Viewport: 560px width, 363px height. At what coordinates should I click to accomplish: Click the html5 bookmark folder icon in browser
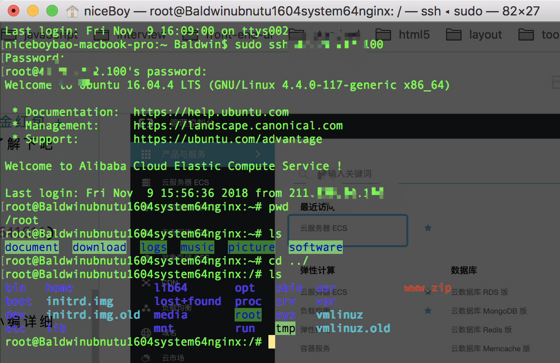tap(383, 35)
